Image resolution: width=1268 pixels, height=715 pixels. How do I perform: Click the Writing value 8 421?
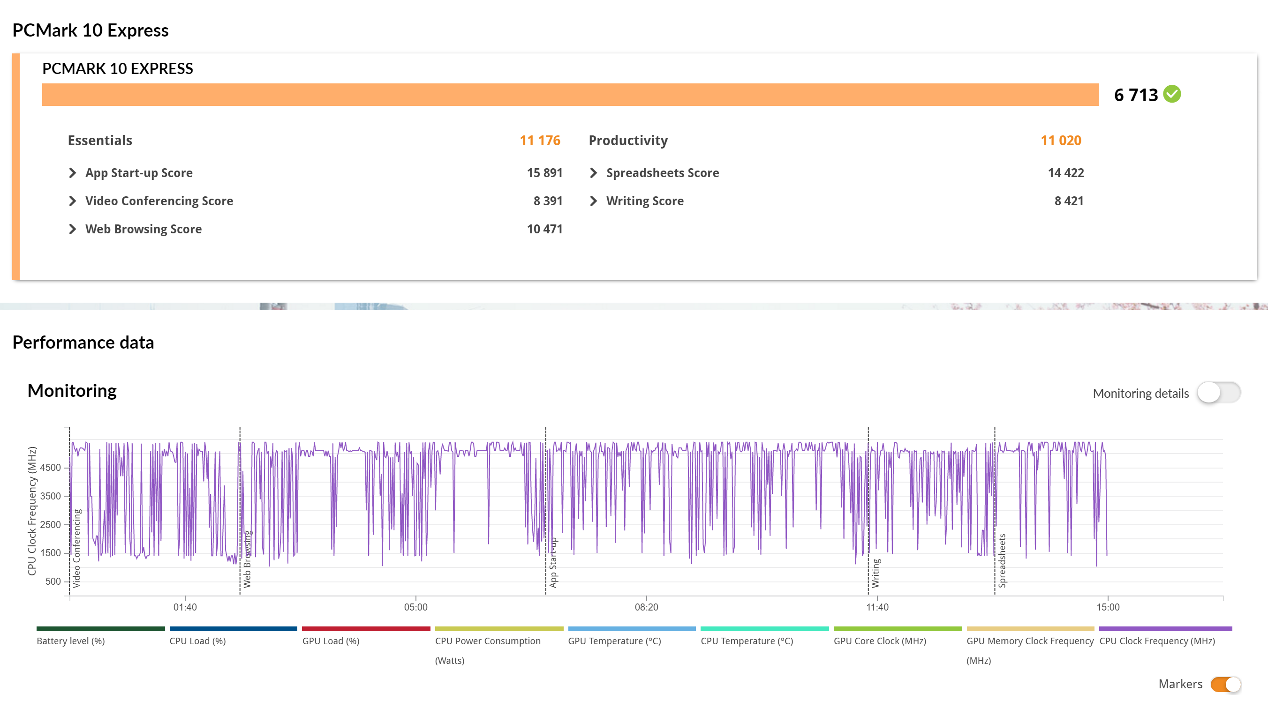pos(1069,201)
